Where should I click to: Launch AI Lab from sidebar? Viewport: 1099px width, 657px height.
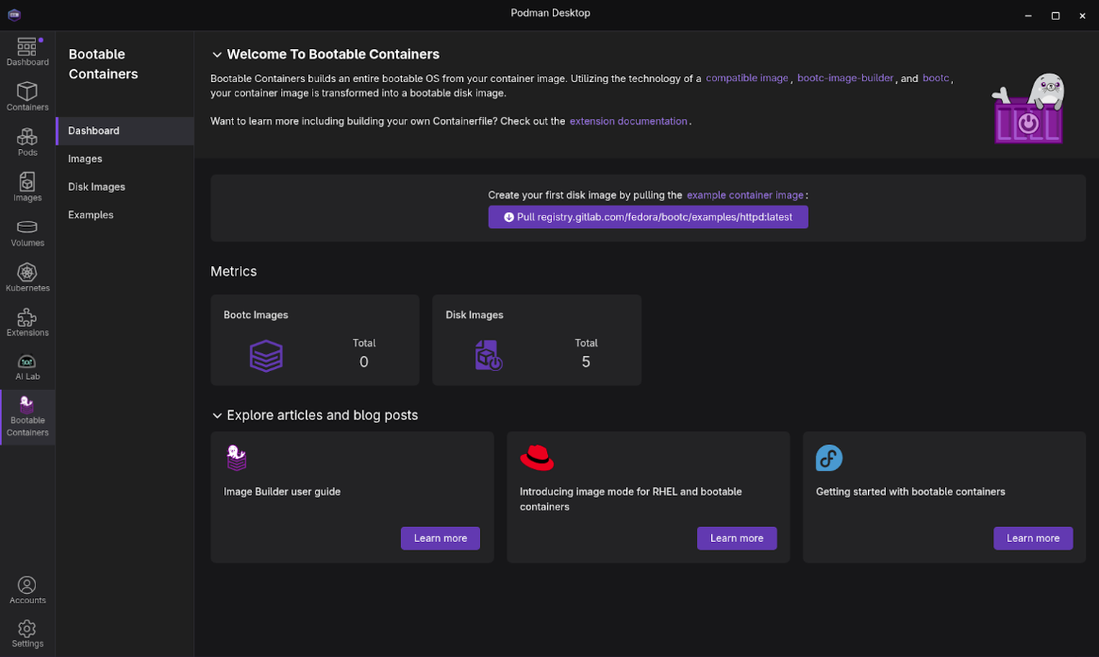(27, 366)
